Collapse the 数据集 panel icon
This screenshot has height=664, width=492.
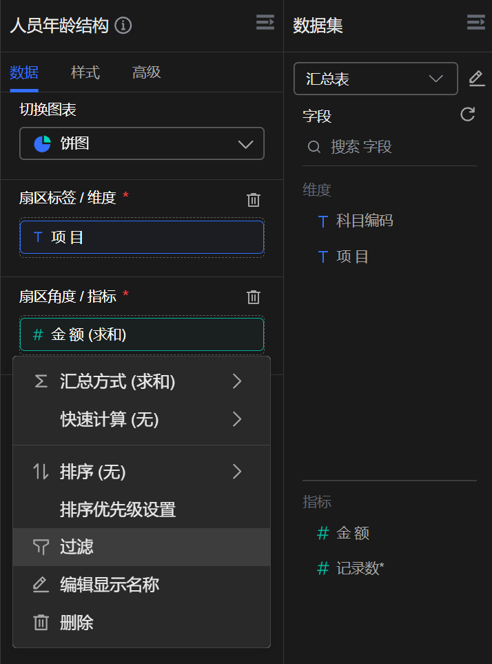475,23
